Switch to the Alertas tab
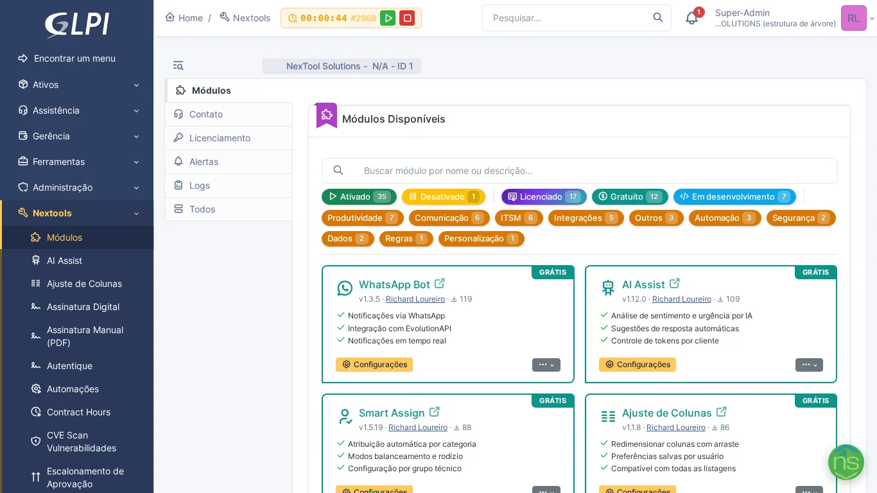 (x=229, y=162)
